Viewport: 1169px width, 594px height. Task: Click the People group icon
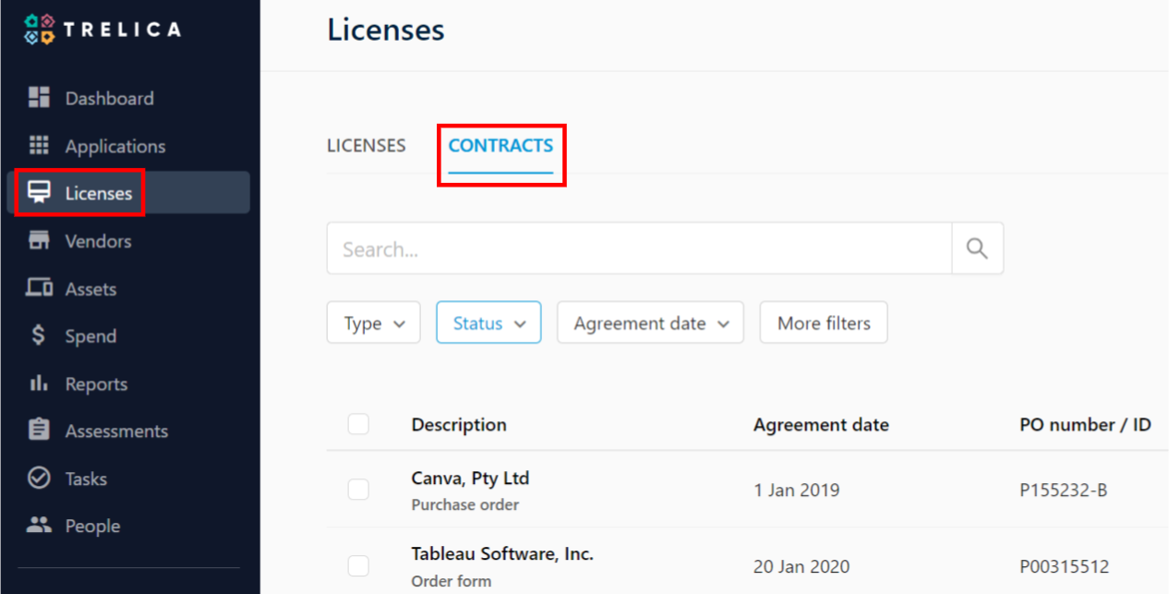point(39,526)
